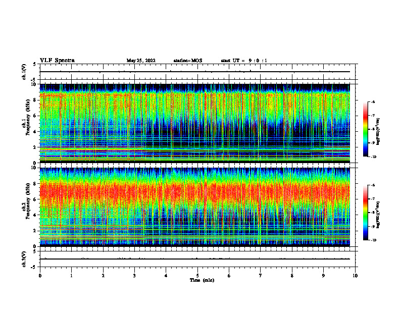Click the "ch.3(V)" waveform axis label
This screenshot has height=309, width=400.
click(24, 260)
